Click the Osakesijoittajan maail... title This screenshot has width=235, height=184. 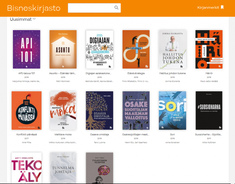tap(136, 134)
